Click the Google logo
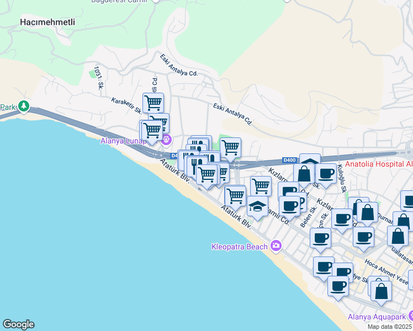 18,324
